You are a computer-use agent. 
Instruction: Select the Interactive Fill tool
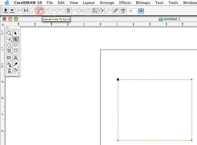(9, 65)
